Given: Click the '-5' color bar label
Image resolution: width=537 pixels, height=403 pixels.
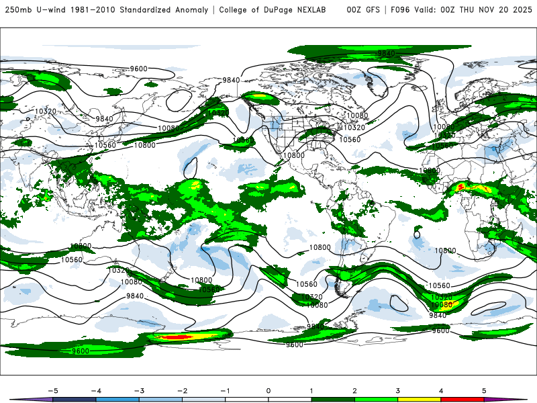Looking at the screenshot, I should (x=53, y=391).
